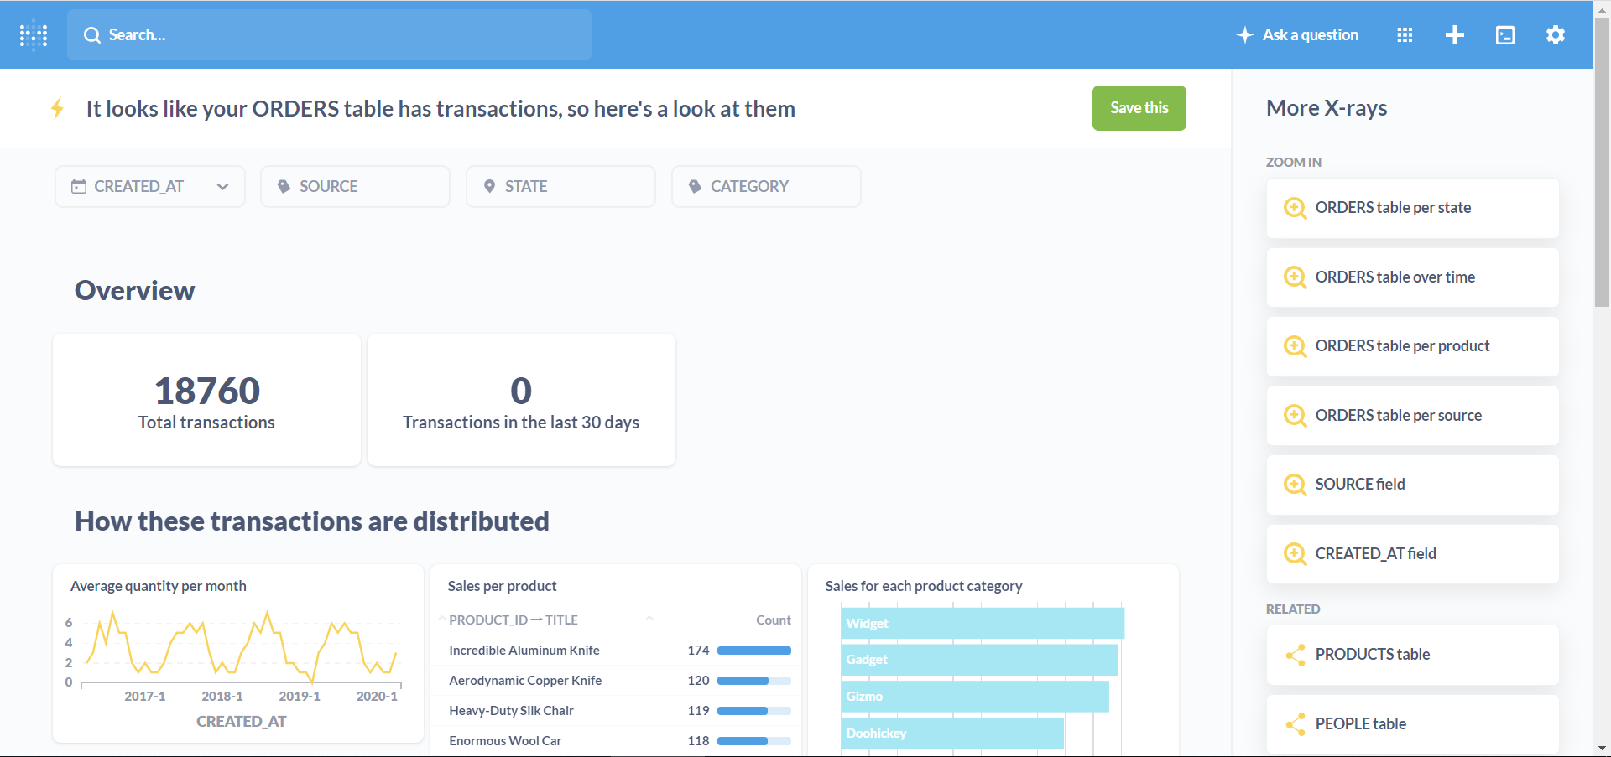Open the SOURCE filter
The height and width of the screenshot is (757, 1611).
tap(355, 186)
